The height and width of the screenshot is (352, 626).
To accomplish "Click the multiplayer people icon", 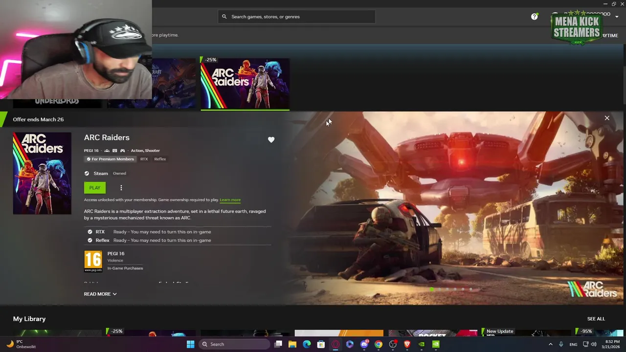I will [107, 151].
